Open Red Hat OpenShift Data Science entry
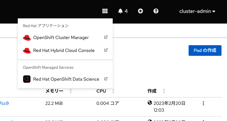The image size is (227, 121). tap(65, 79)
